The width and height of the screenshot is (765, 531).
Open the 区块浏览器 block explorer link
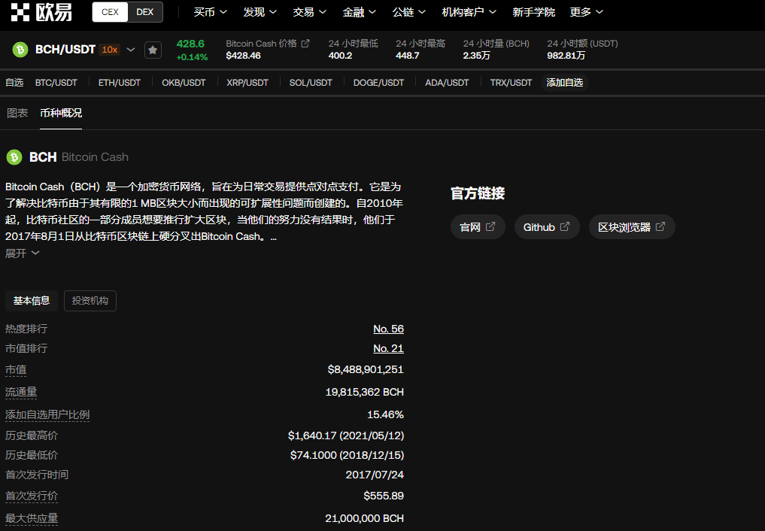(632, 226)
